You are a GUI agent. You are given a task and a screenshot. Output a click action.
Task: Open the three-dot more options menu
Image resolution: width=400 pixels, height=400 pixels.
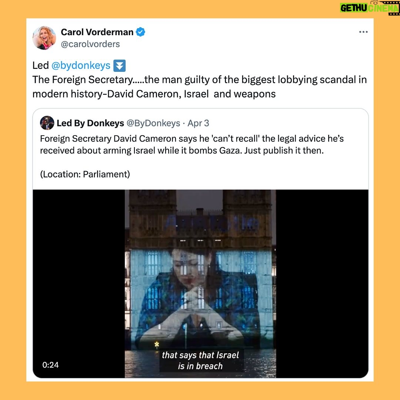pyautogui.click(x=363, y=32)
